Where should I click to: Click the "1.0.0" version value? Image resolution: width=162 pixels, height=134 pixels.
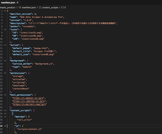27,20
